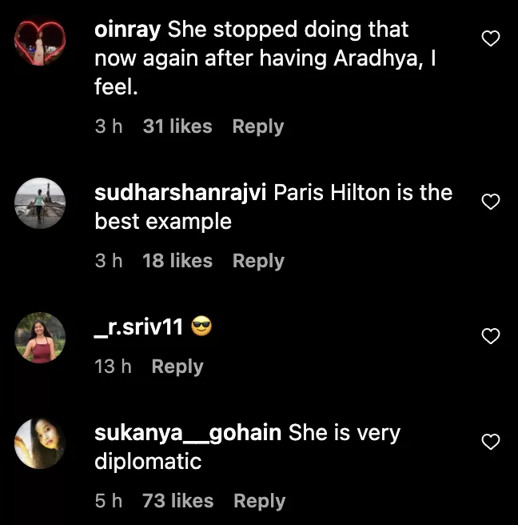Show who gave 31 likes
Image resolution: width=518 pixels, height=525 pixels.
pyautogui.click(x=177, y=126)
